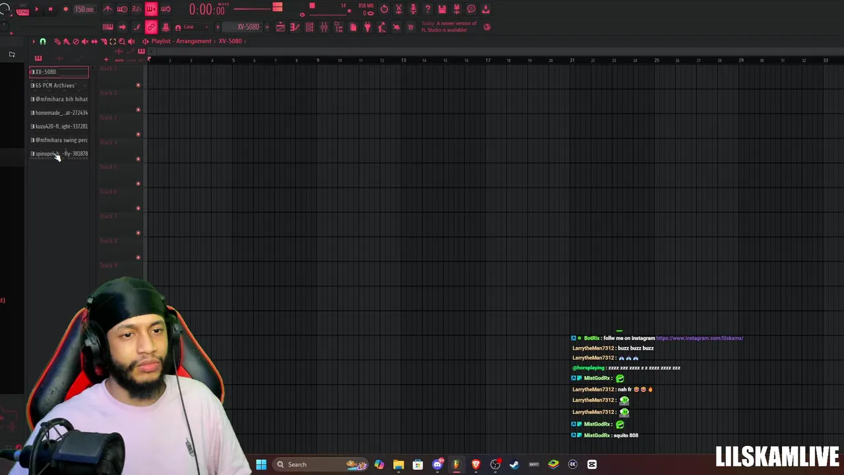Open the Channel rack icon
Viewport: 844px width, 475px height.
click(x=309, y=27)
